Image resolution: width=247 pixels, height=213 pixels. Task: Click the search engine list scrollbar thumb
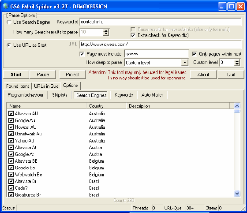[237, 111]
